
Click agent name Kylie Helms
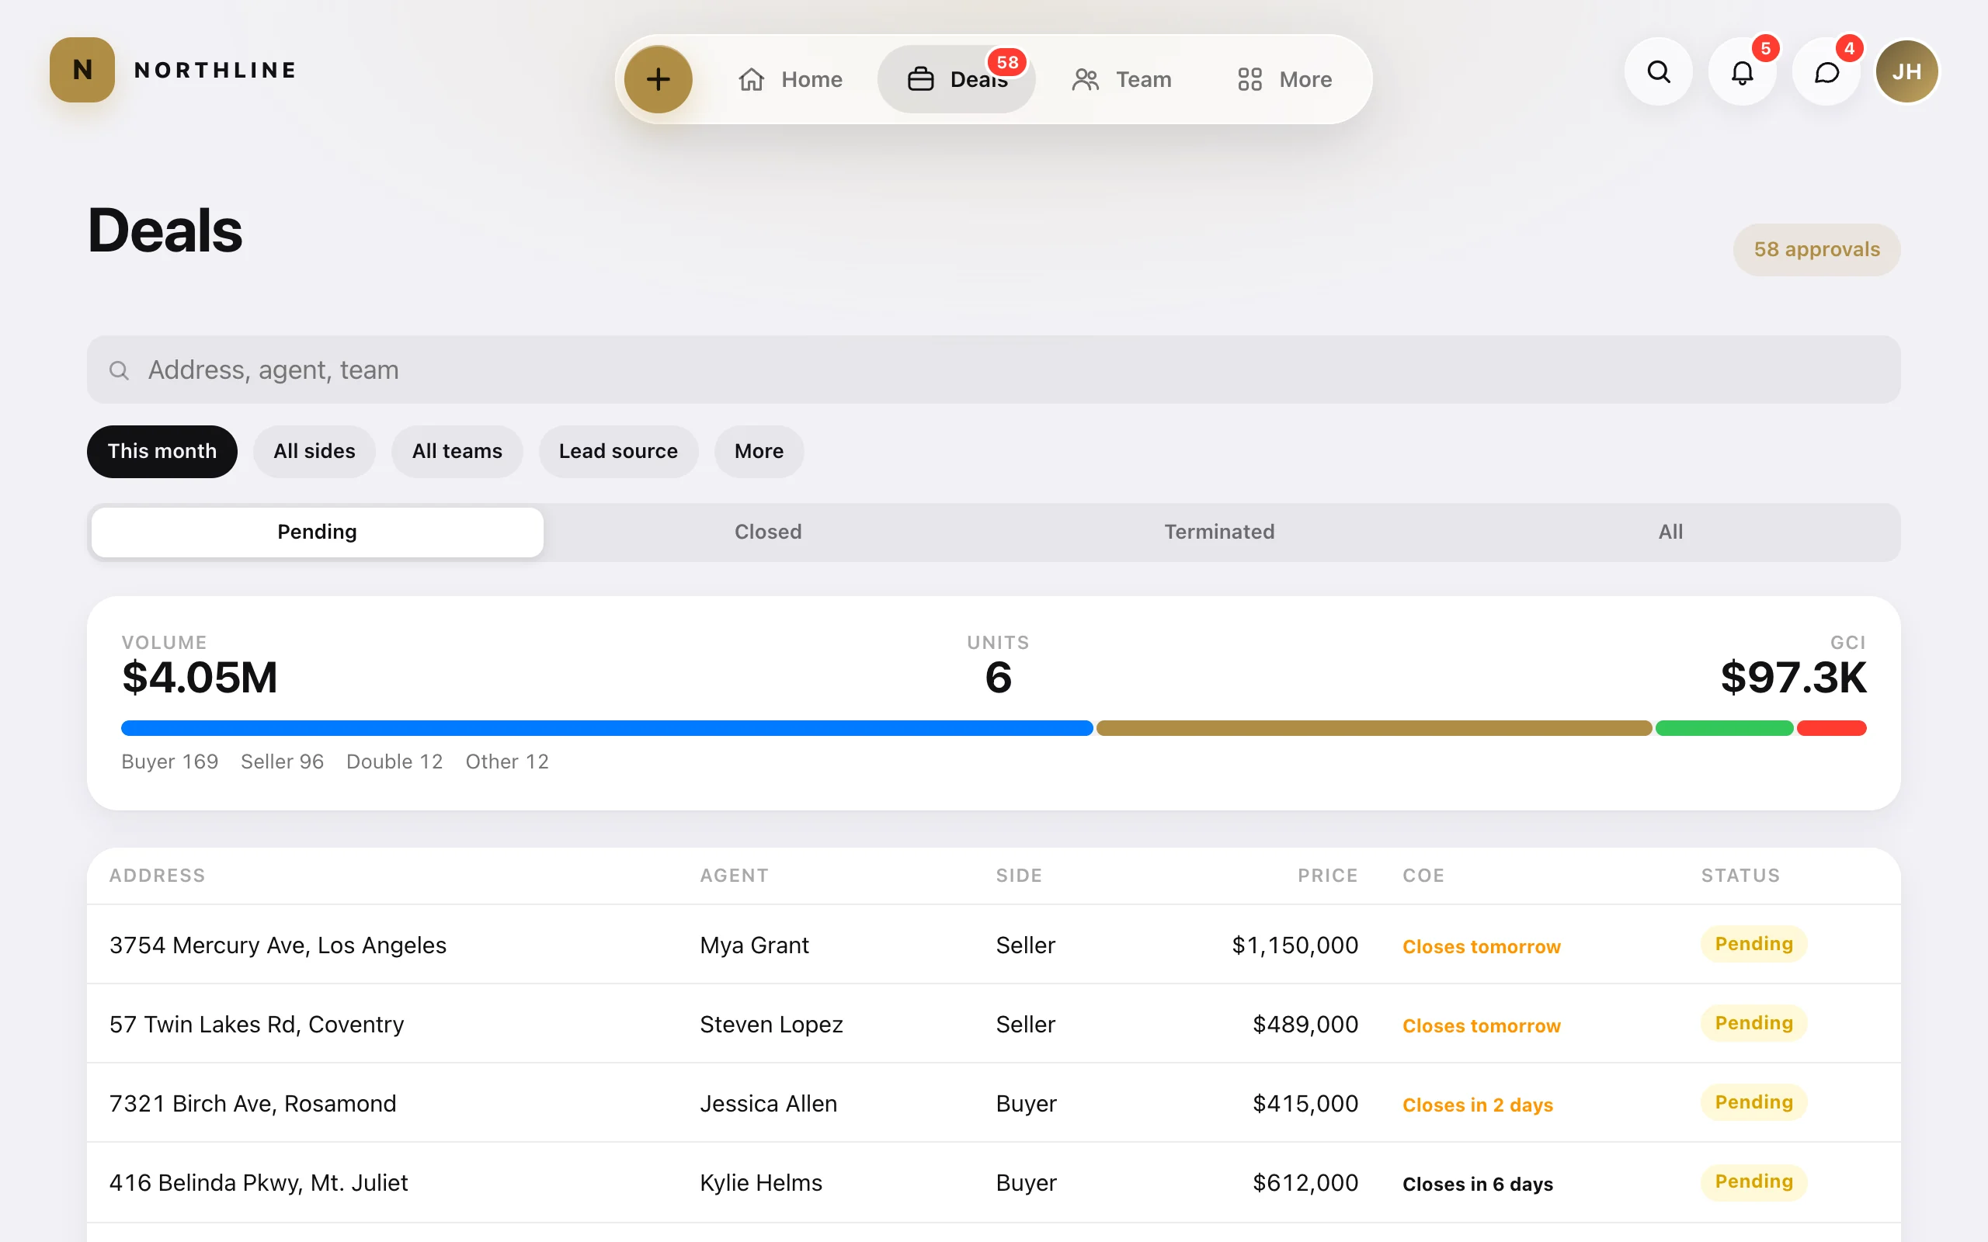click(761, 1183)
